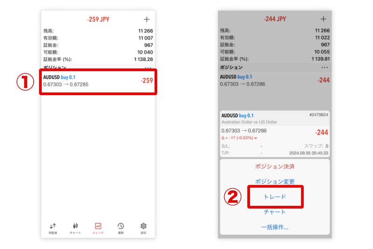This screenshot has height=249, width=373.
Task: Tap the AUDUSD position row on the greyed right screen
Action: click(274, 80)
